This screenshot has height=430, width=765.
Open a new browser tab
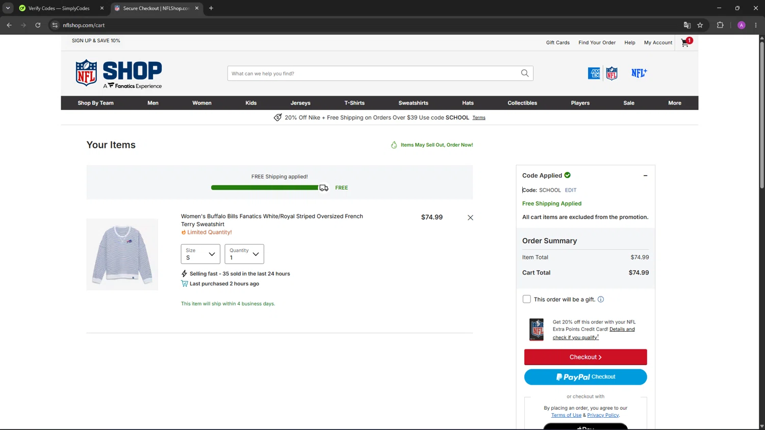pos(211,8)
